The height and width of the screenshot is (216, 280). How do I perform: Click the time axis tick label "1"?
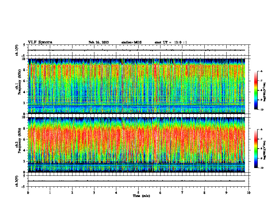pos(50,193)
